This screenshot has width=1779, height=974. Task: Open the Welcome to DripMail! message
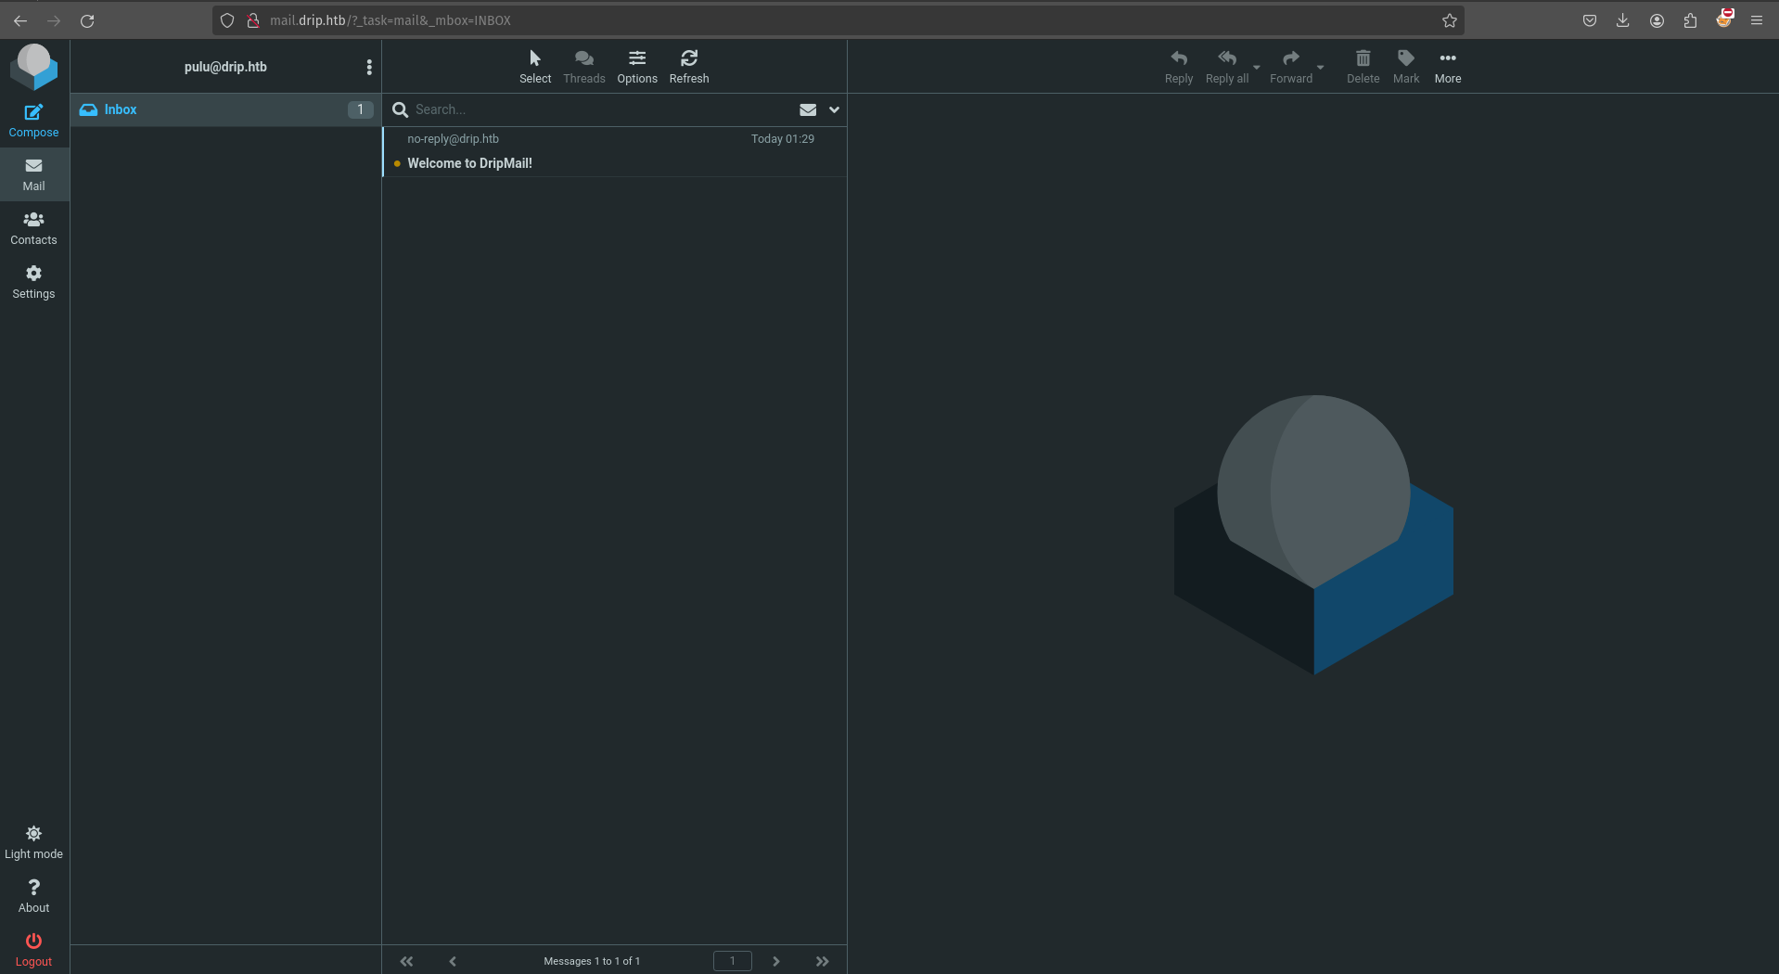click(469, 163)
